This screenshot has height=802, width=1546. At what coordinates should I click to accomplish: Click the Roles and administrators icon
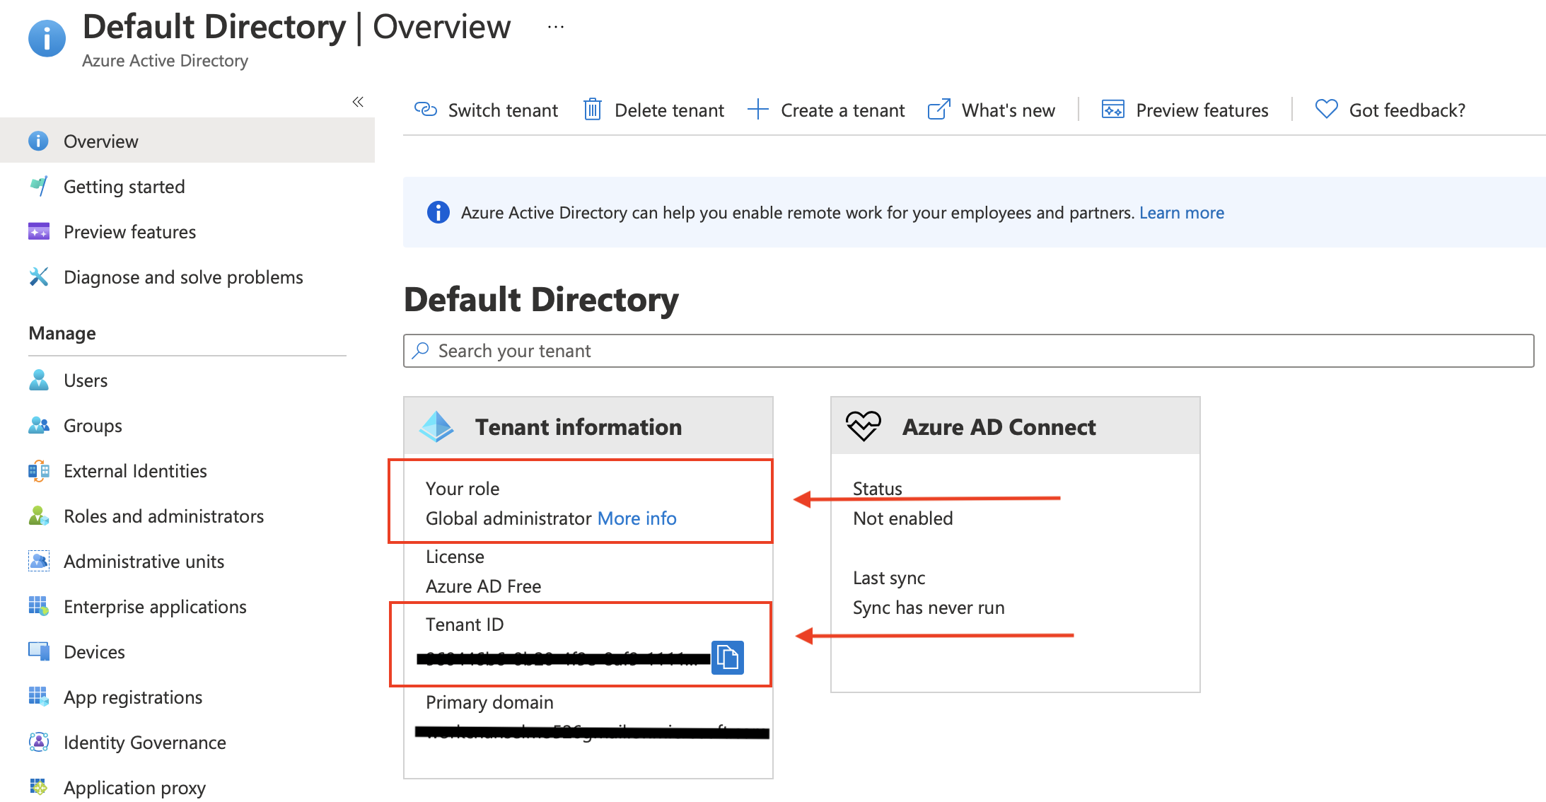pos(38,516)
